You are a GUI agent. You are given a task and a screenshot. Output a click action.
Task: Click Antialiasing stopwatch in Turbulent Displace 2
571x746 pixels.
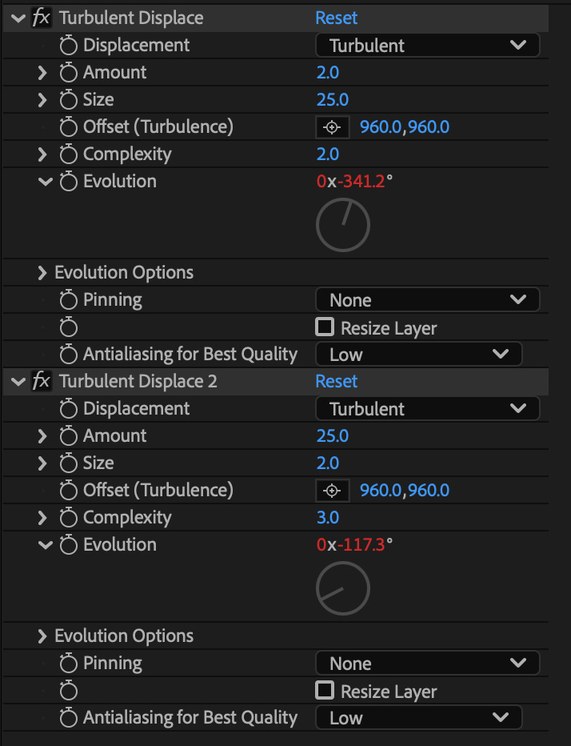pos(69,717)
